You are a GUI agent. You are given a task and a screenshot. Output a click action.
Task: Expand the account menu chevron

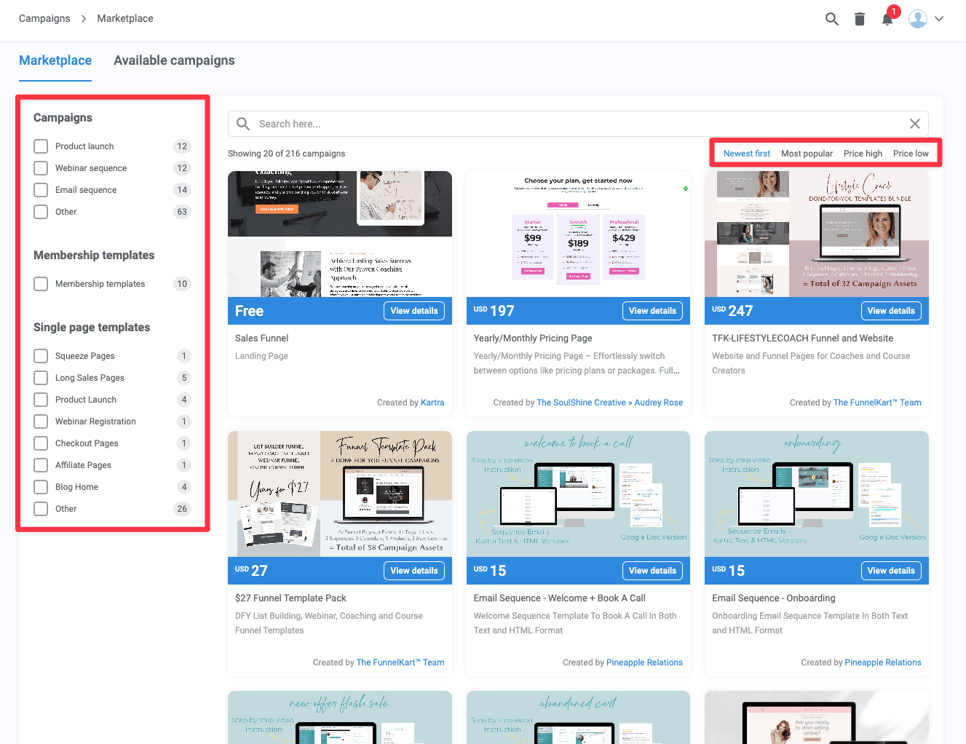pyautogui.click(x=939, y=19)
